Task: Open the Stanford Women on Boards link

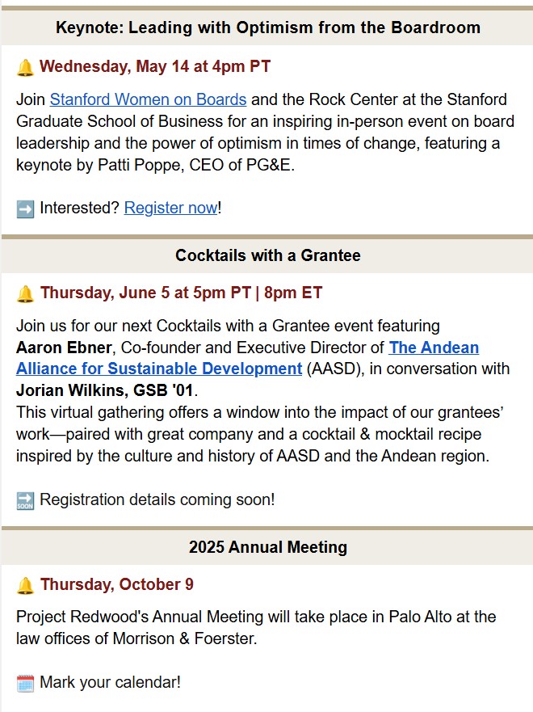Action: 148,100
